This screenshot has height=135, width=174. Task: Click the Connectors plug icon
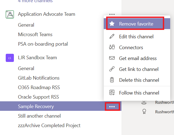point(112,47)
